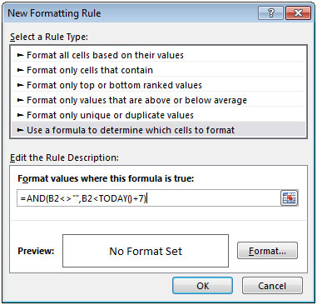Select 'Use a formula to determine' rule type
The width and height of the screenshot is (317, 305).
pos(158,130)
